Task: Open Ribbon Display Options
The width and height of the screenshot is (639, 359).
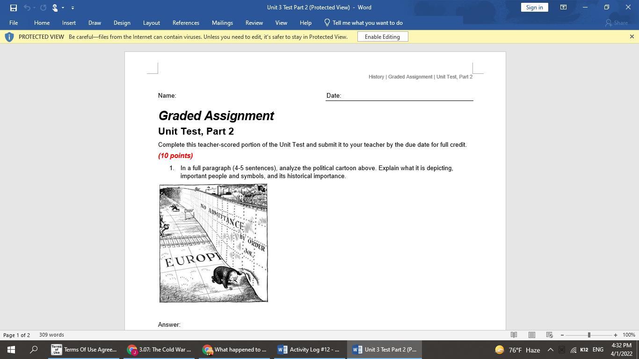Action: pos(563,7)
